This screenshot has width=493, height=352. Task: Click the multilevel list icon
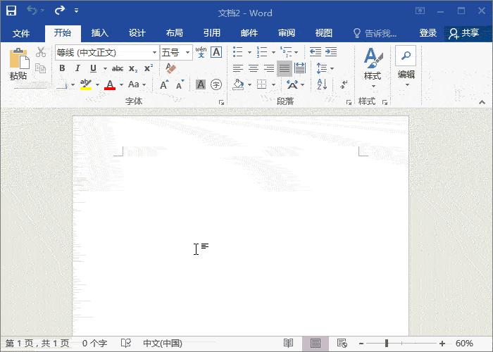[286, 52]
